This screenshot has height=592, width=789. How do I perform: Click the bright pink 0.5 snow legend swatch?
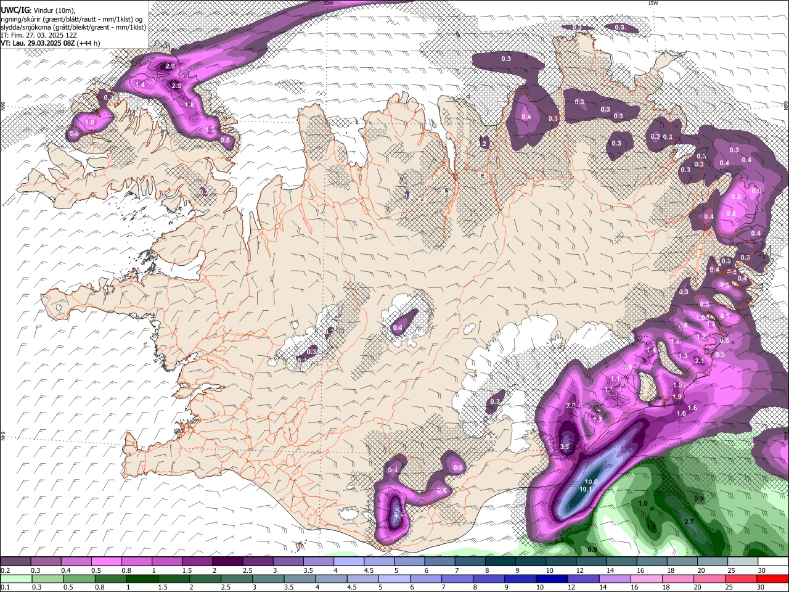pyautogui.click(x=107, y=562)
